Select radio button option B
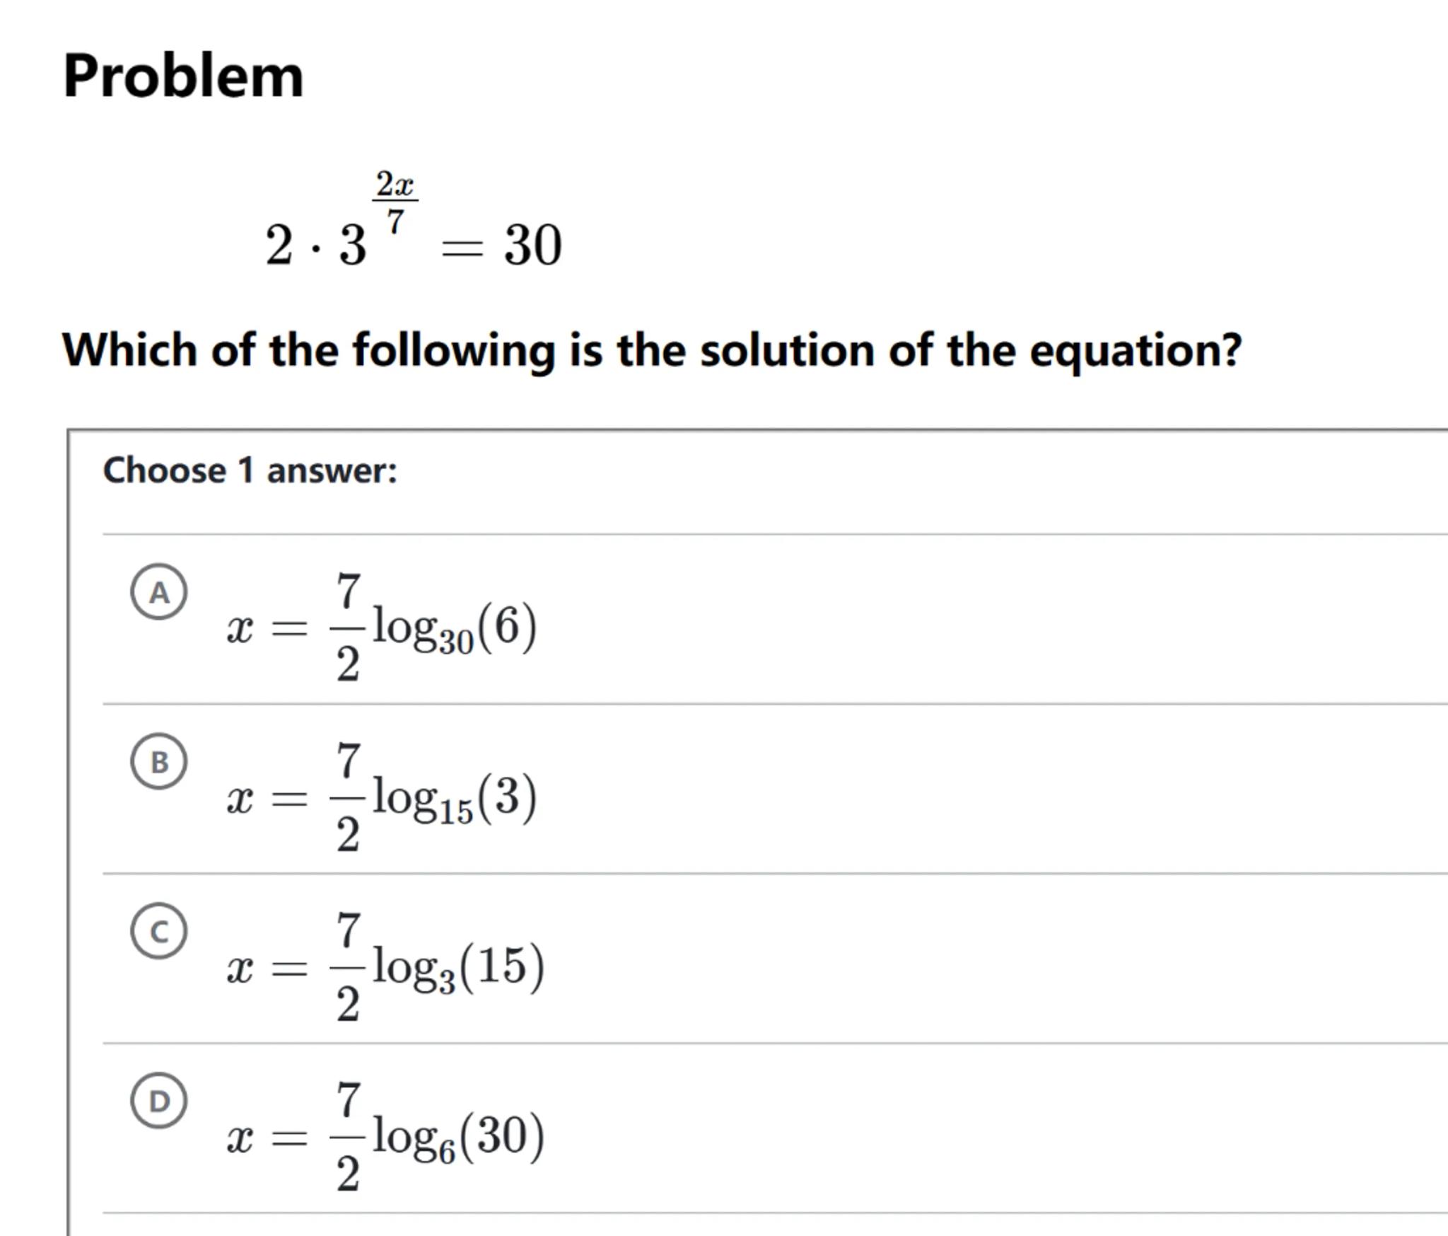This screenshot has width=1448, height=1236. point(159,761)
